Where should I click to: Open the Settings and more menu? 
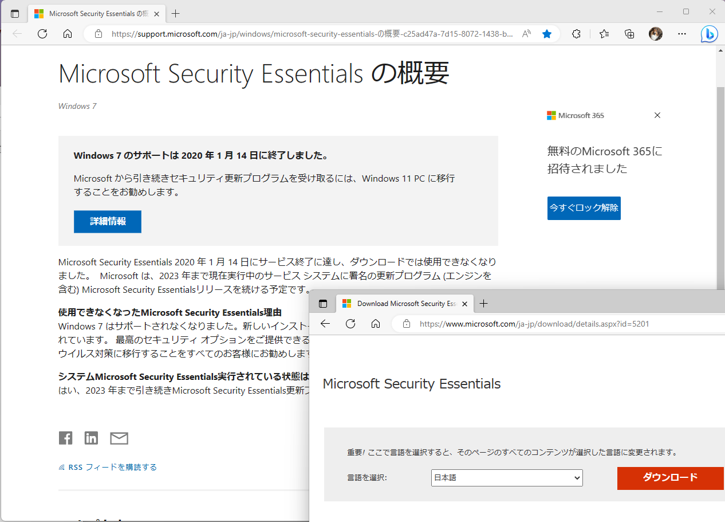click(681, 34)
